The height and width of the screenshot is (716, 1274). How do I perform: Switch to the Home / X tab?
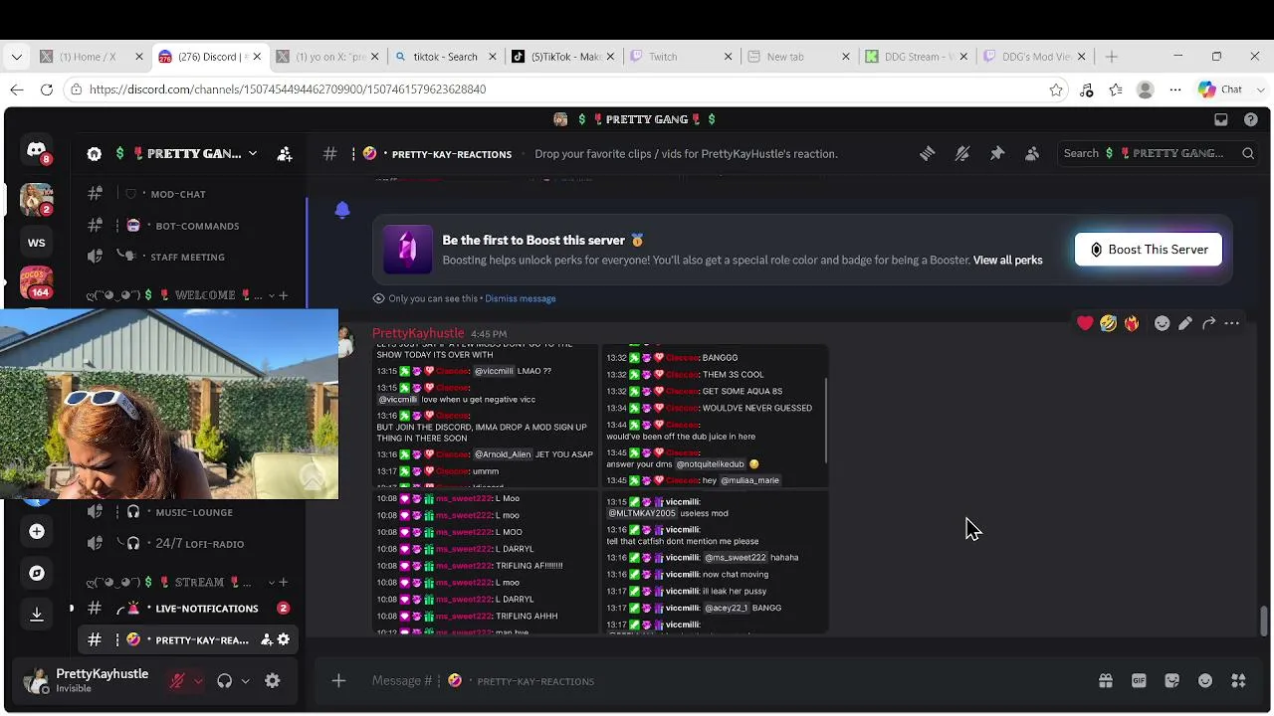tap(91, 57)
